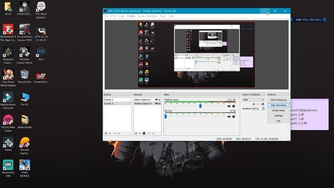Open the Scene Collection menu
Screen dimensions: 334x188
[x=147, y=16]
